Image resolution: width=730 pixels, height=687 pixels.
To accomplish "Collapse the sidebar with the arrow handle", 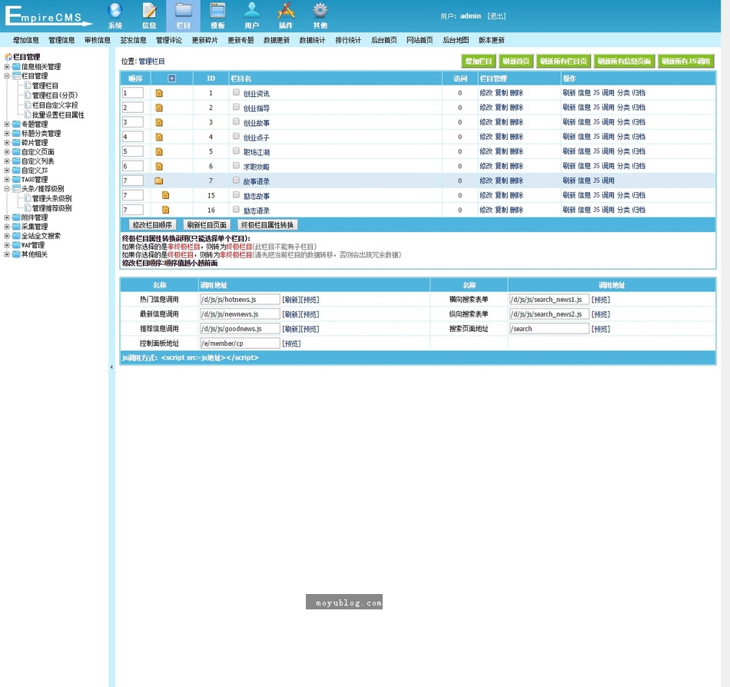I will 111,367.
